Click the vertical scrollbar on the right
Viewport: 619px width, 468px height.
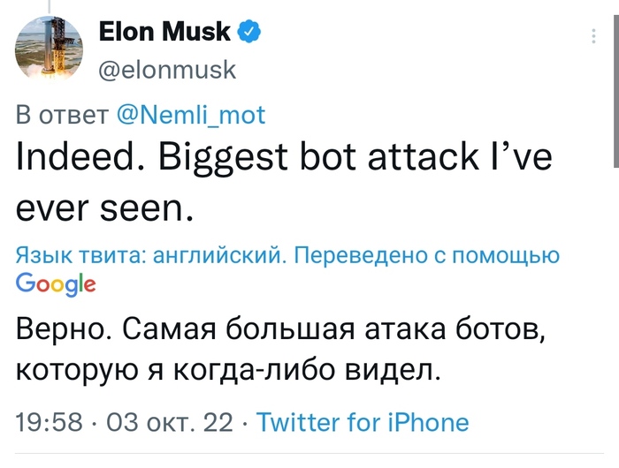pos(614,88)
